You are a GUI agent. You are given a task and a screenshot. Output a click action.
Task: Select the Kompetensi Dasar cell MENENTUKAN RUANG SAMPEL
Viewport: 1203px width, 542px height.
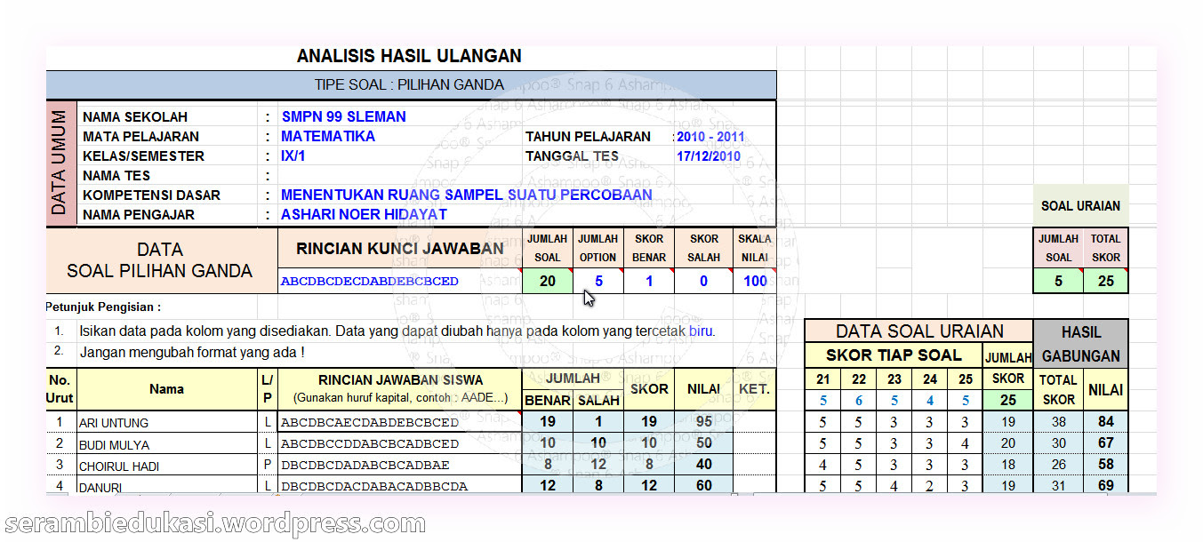[x=466, y=195]
